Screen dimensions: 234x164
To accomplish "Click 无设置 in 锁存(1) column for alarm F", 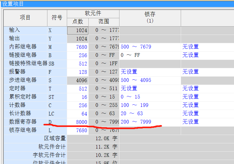I will [x=129, y=72].
